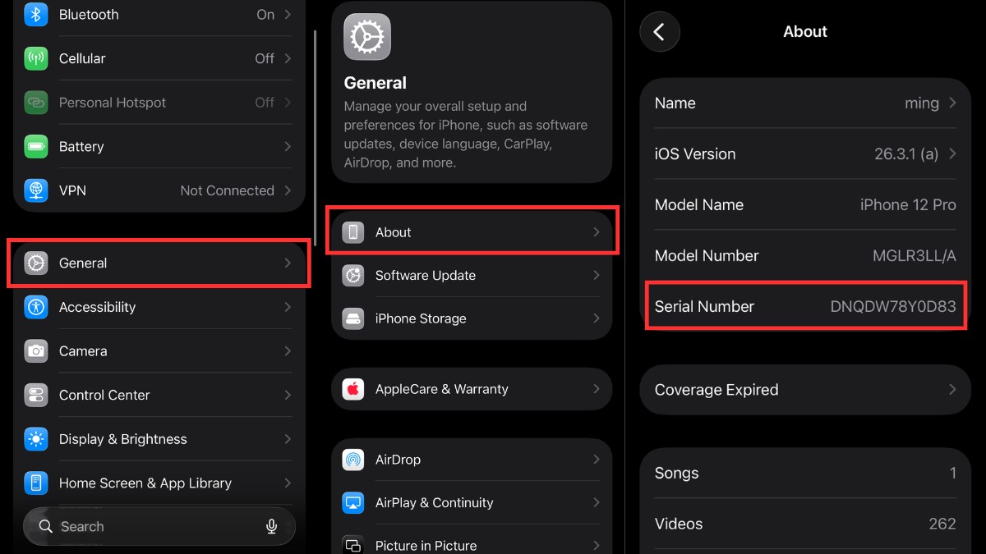Open the Accessibility settings row
Viewport: 986px width, 554px height.
(159, 307)
